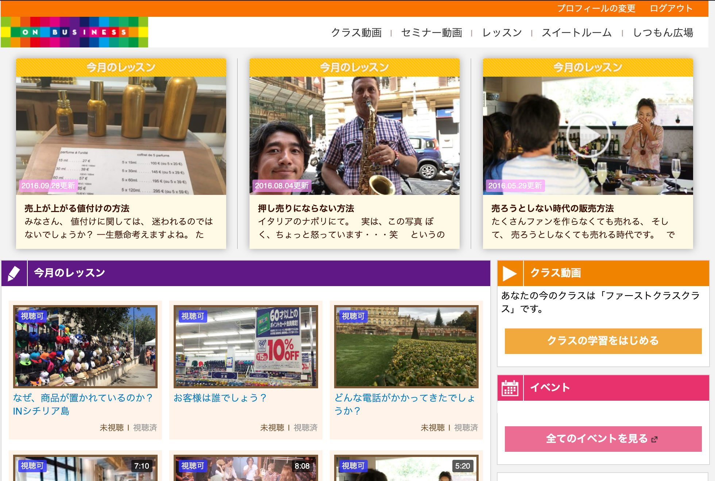Mark シチリア島 video as 未視聴

(112, 428)
